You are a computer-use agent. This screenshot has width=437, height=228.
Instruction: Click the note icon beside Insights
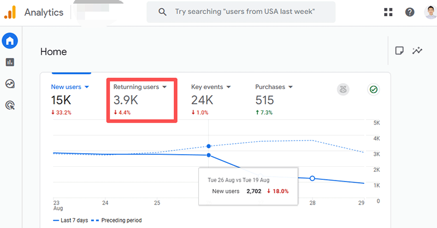pos(399,51)
